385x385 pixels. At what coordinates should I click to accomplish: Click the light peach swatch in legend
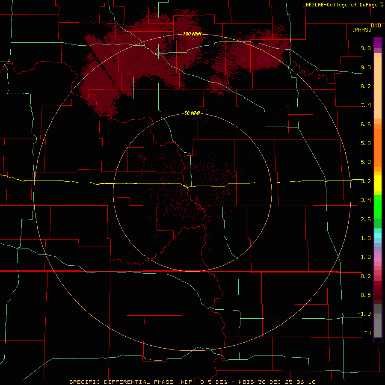pyautogui.click(x=378, y=88)
